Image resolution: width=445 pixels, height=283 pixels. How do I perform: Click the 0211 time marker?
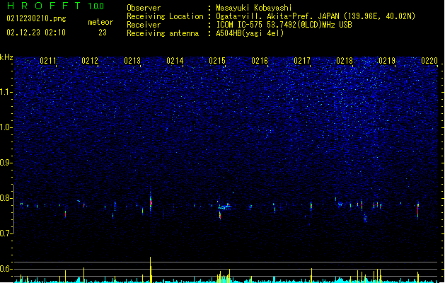pyautogui.click(x=48, y=61)
